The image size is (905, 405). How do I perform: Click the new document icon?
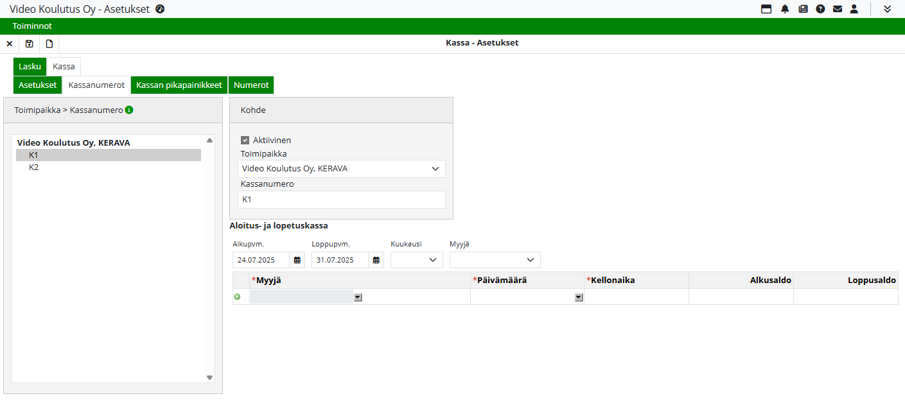(x=49, y=44)
